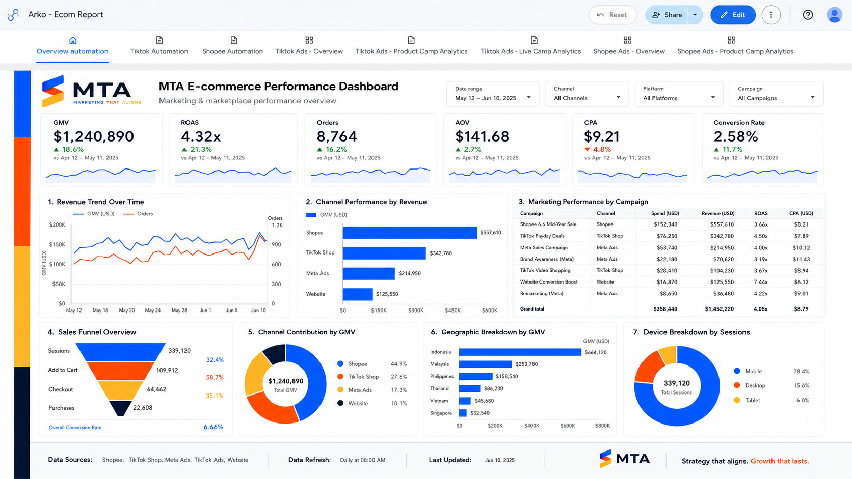
Task: Click the $1,240,890 Total GMV donut center
Action: point(285,385)
